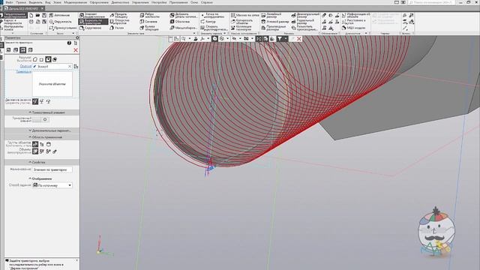Open the Правка menu
Screen dimensions: 480x270
pos(21,2)
